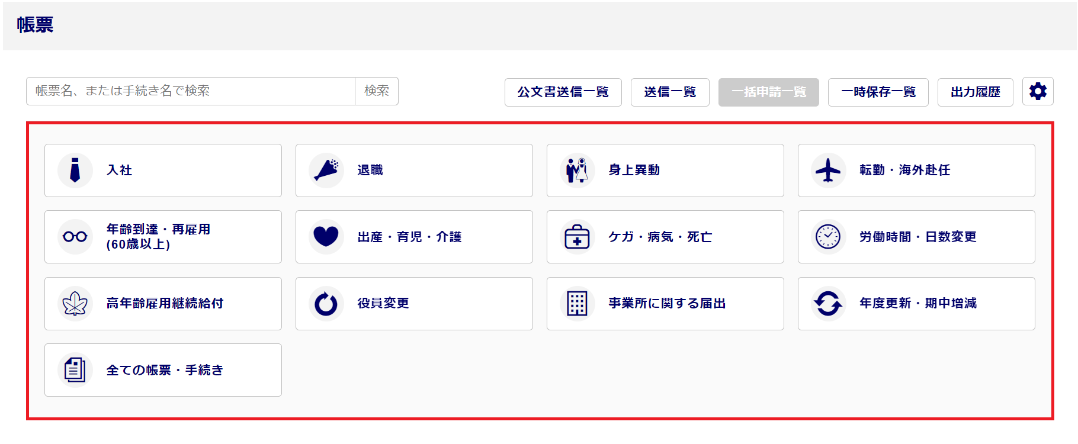This screenshot has height=444, width=1078.
Task: Open the 公文書送信一覧 list
Action: point(563,92)
